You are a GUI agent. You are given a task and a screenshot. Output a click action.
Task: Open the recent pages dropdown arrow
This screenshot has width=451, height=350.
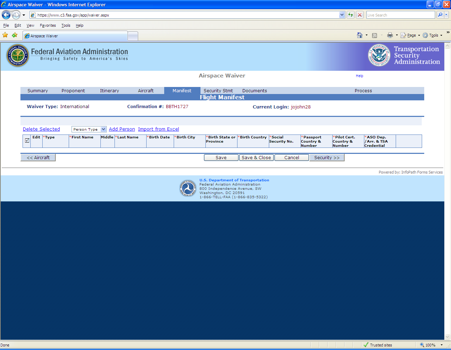click(24, 15)
